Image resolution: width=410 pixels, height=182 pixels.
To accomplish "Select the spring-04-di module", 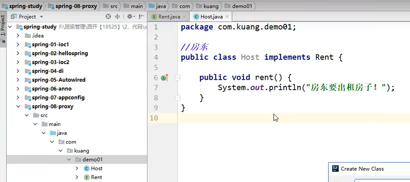I will click(48, 71).
